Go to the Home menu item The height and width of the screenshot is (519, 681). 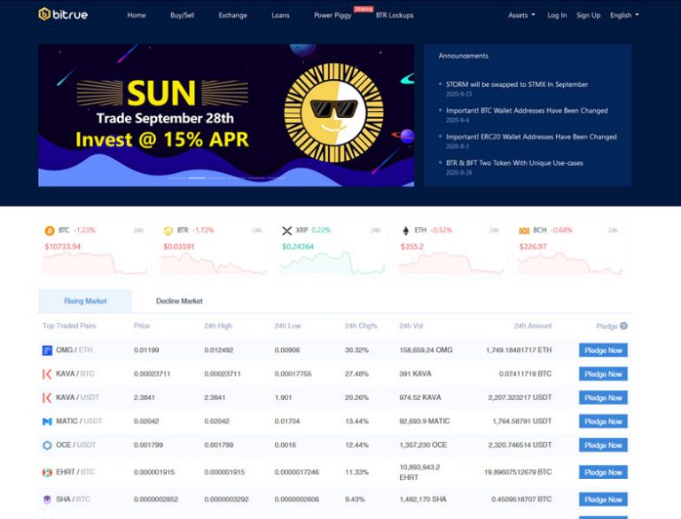(x=137, y=15)
